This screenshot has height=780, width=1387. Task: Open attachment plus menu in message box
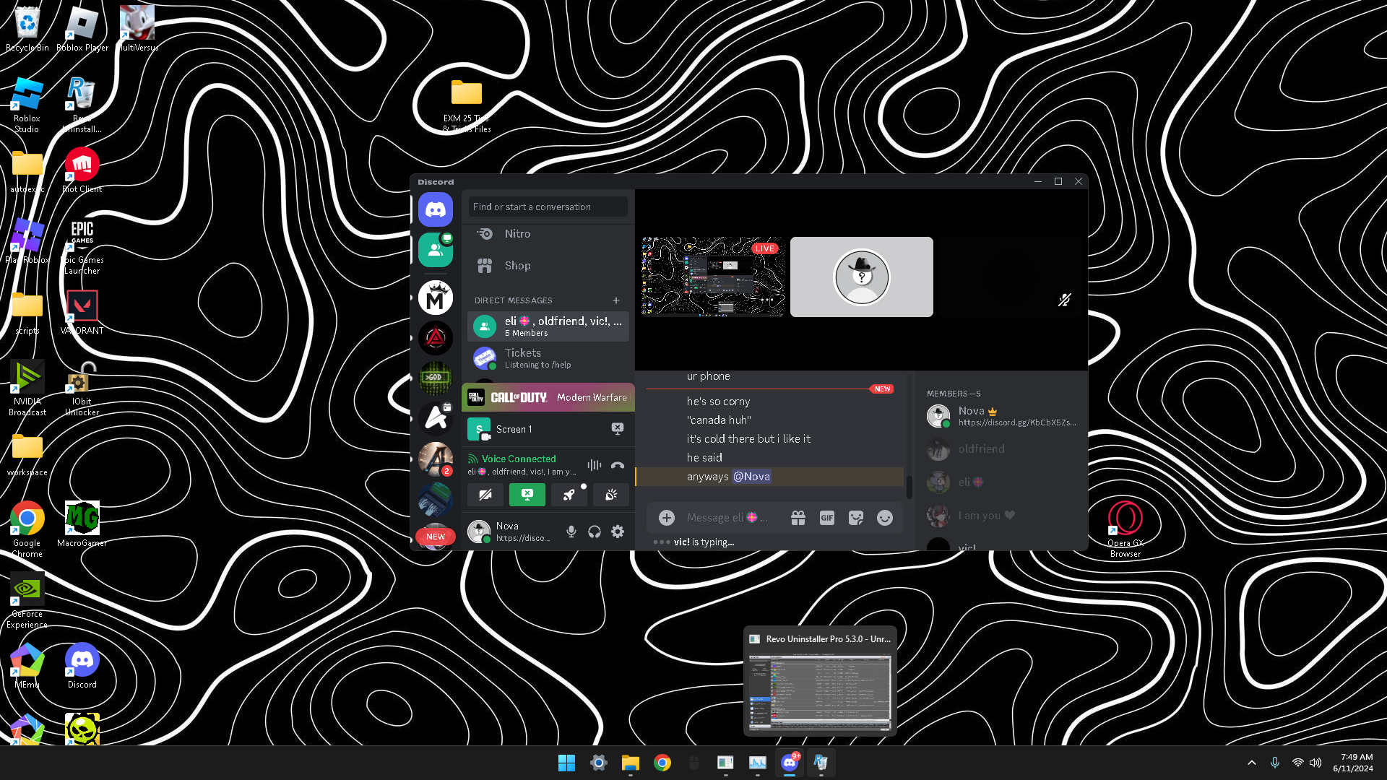tap(666, 518)
